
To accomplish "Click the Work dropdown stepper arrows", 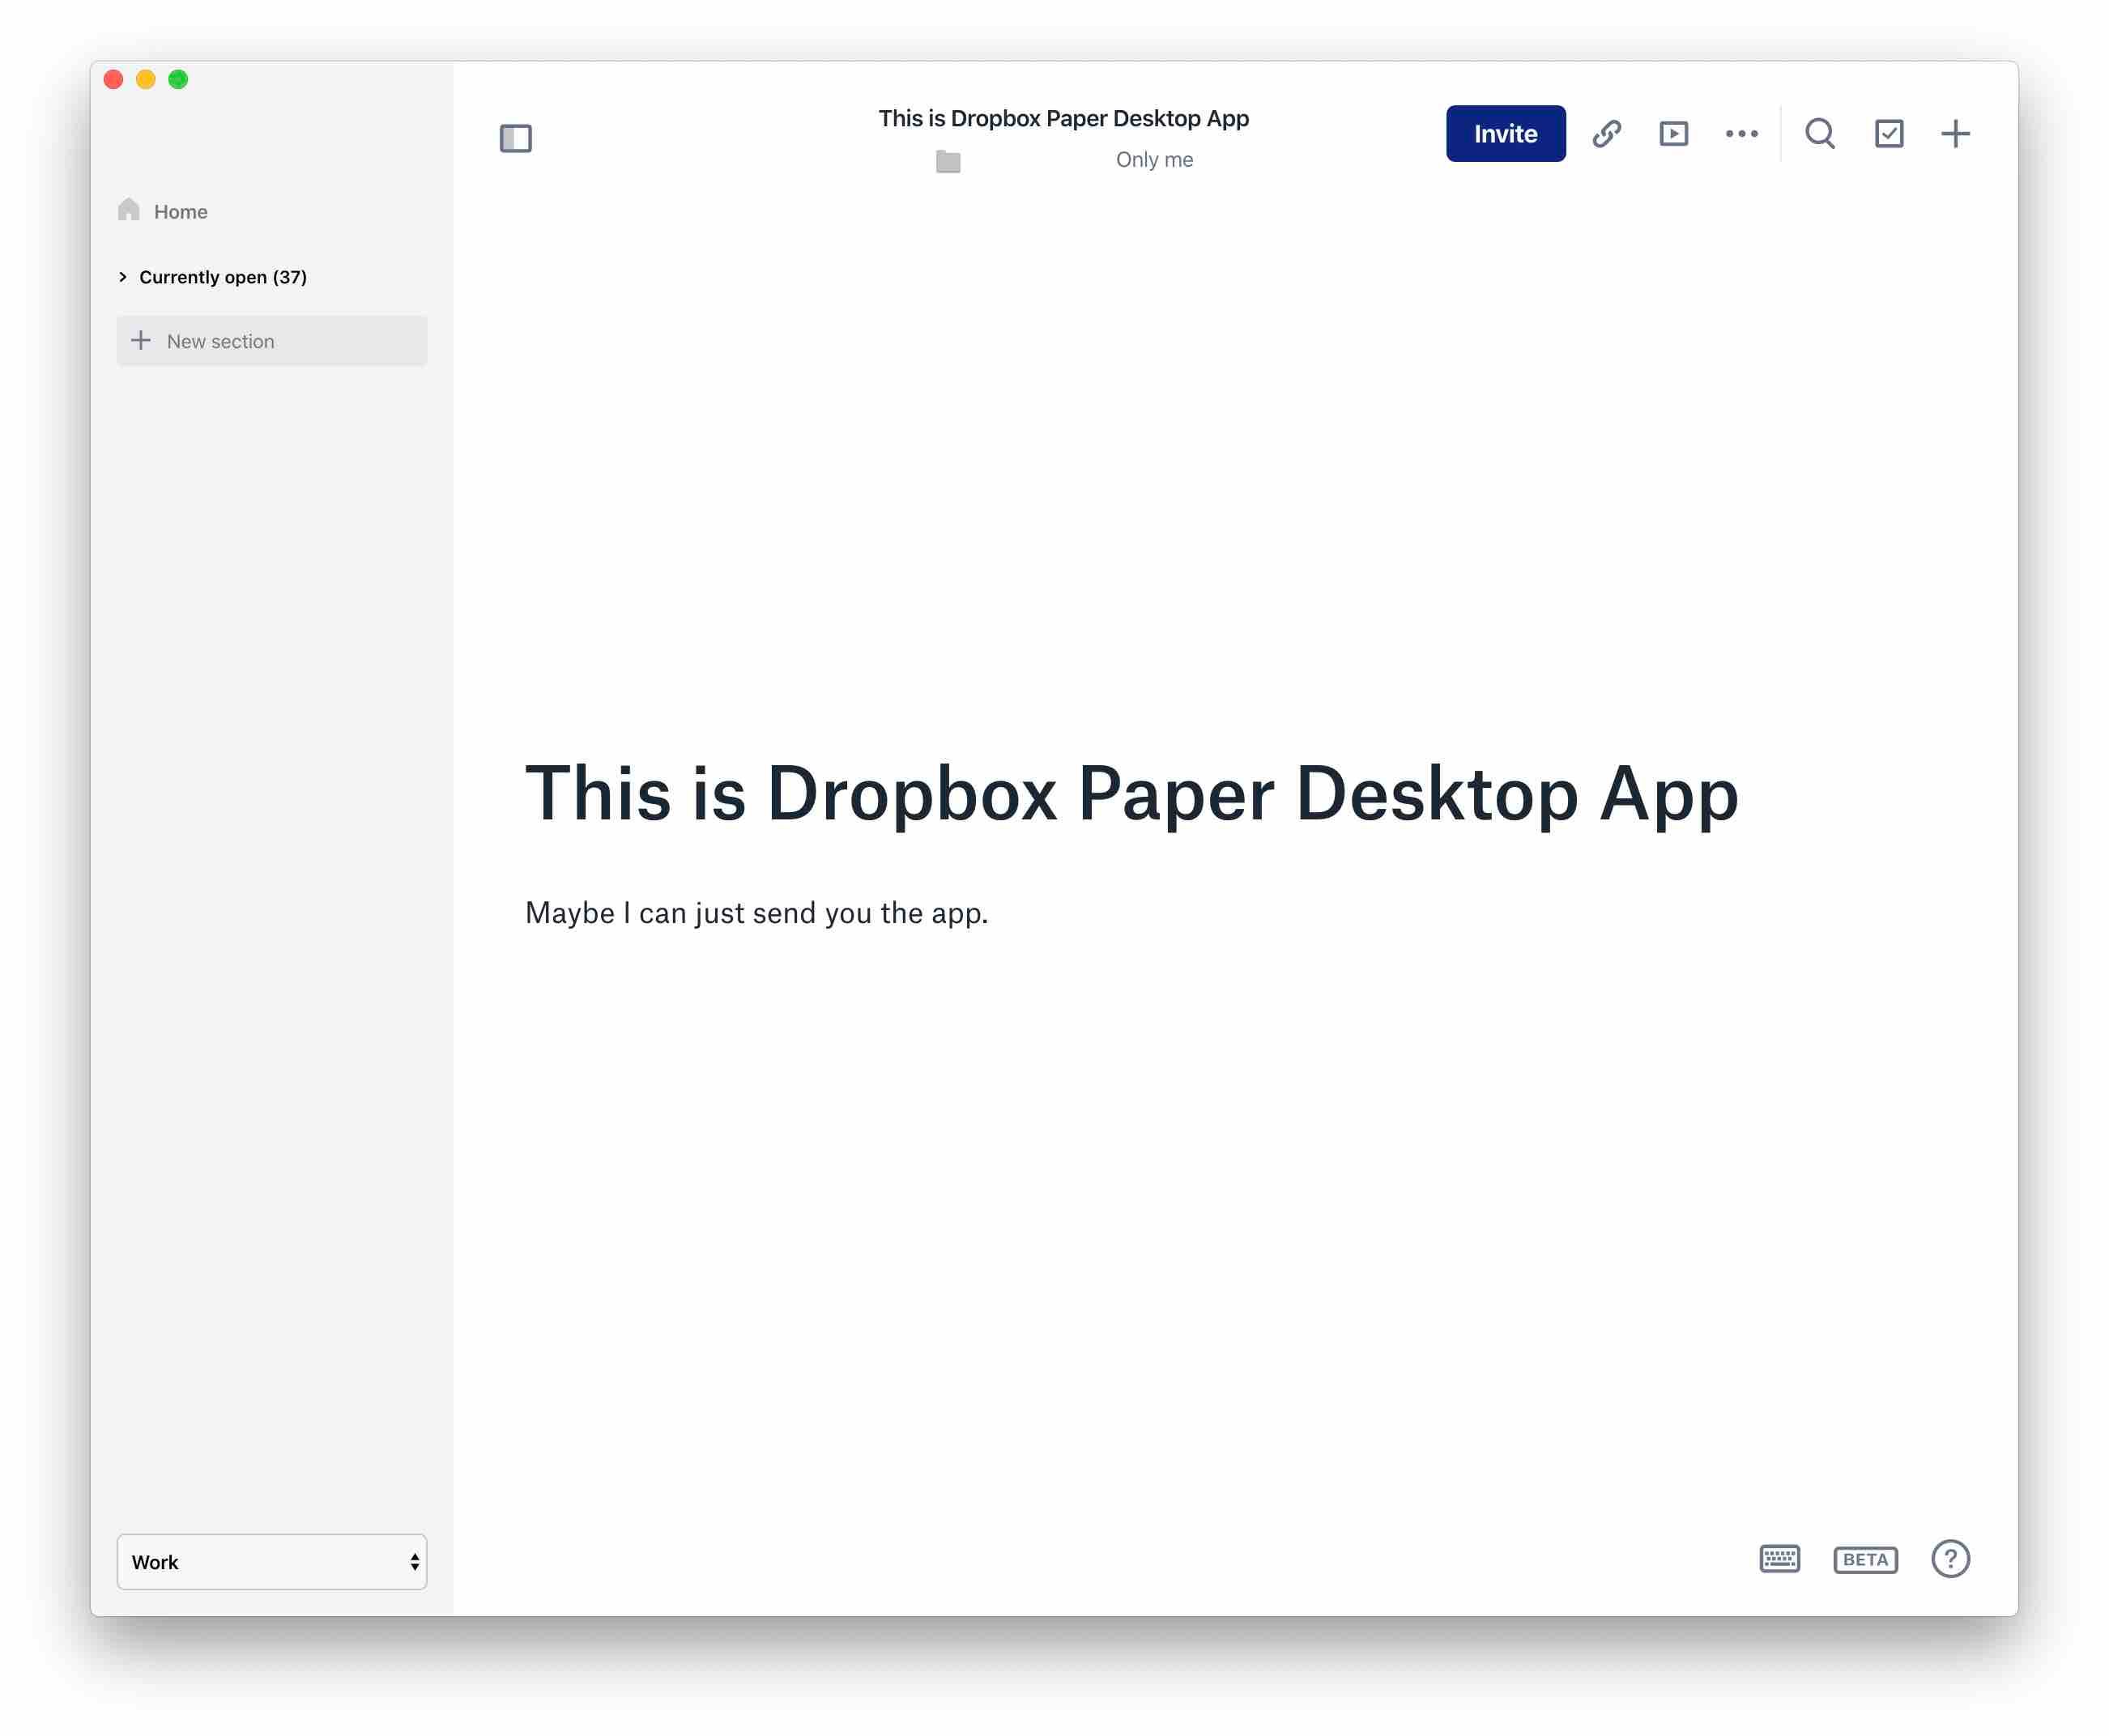I will pyautogui.click(x=410, y=1561).
